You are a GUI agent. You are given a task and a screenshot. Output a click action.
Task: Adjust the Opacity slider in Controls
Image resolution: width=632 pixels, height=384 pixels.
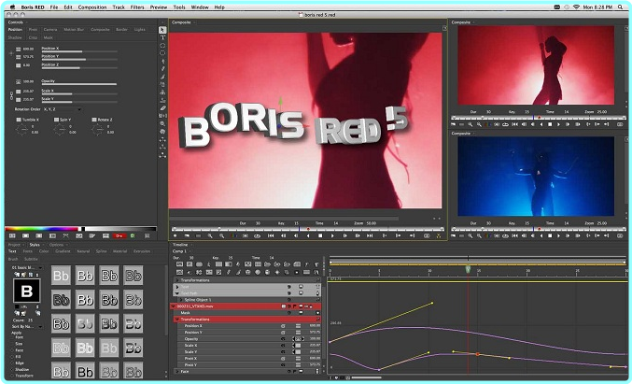click(x=79, y=84)
